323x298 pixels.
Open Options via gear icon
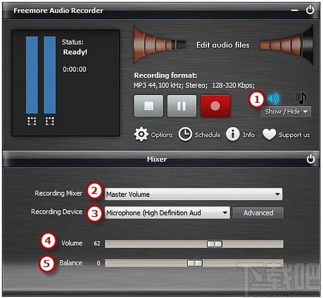pyautogui.click(x=141, y=134)
